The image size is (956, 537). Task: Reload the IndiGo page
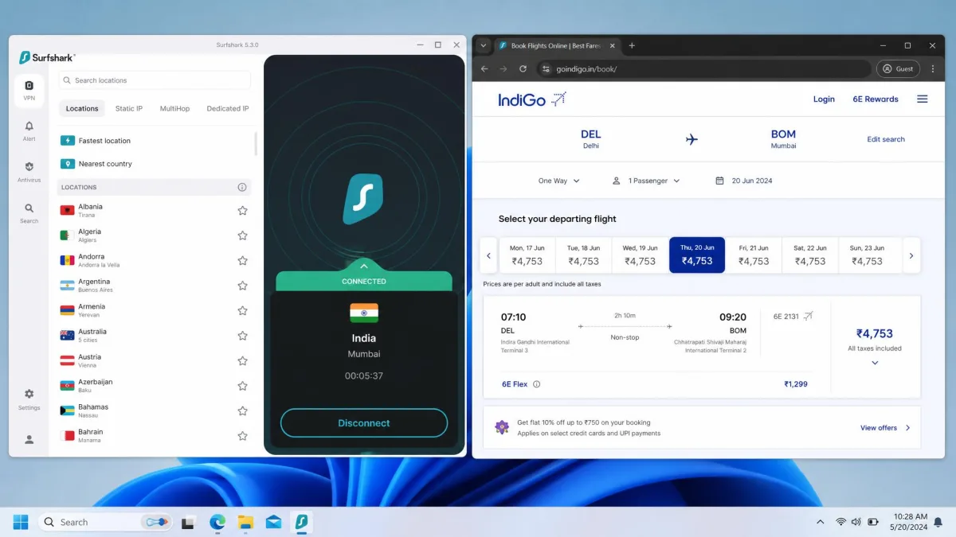pos(523,69)
